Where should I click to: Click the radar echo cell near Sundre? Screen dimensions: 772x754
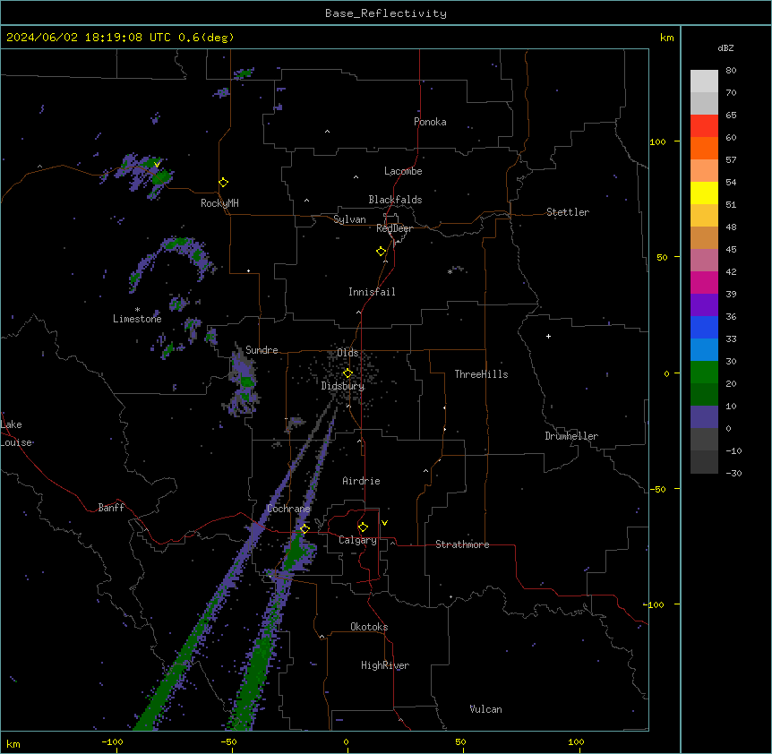coord(244,380)
